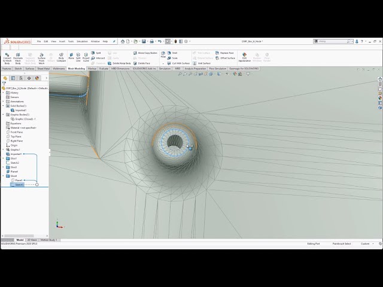383x287 pixels.
Task: Collapse the Graphic Bodies(1) node
Action: tap(3, 115)
